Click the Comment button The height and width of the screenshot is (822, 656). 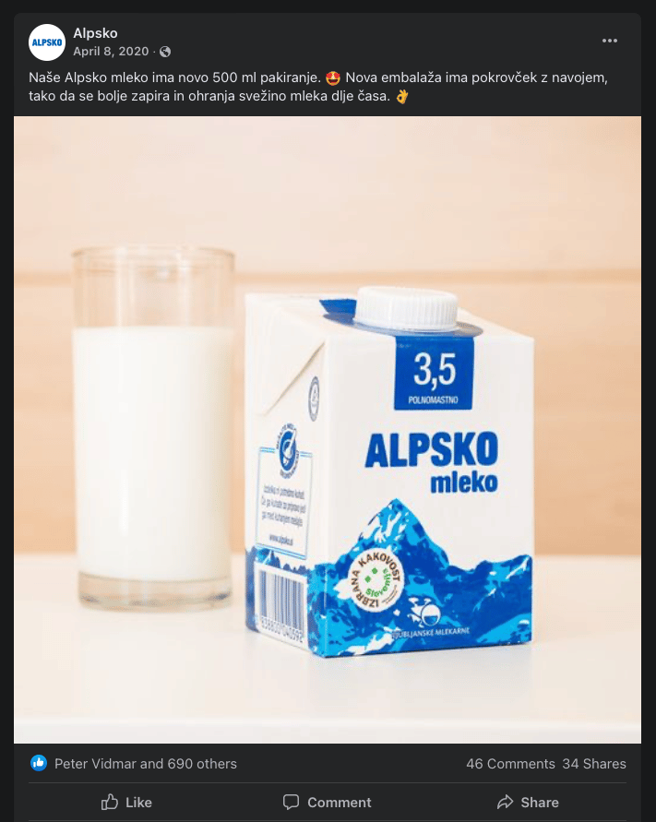point(328,802)
